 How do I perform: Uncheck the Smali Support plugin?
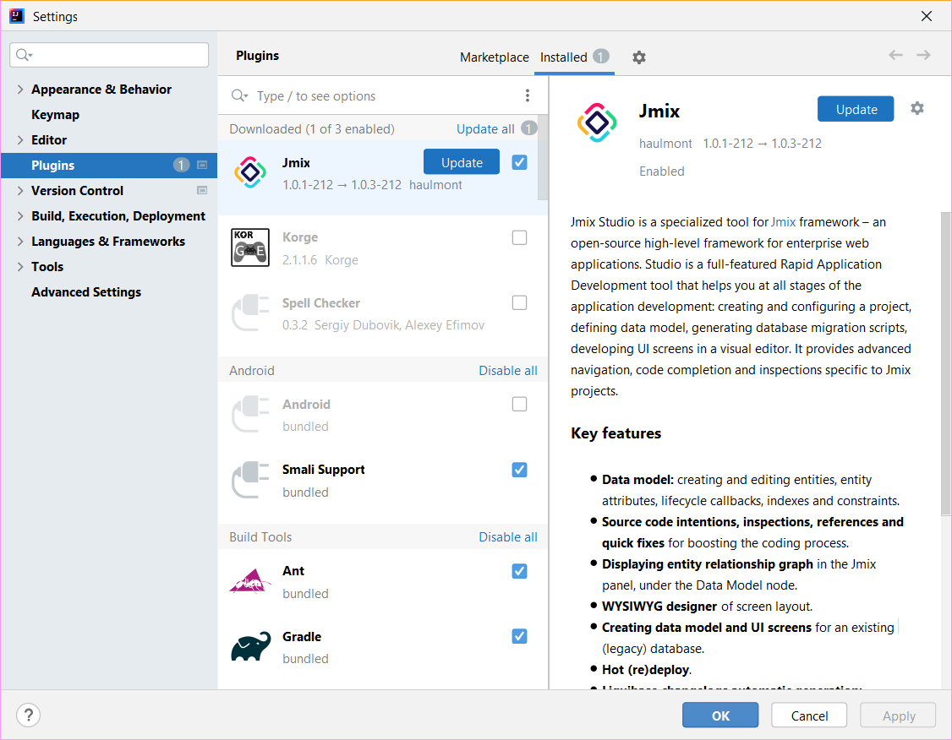[520, 470]
